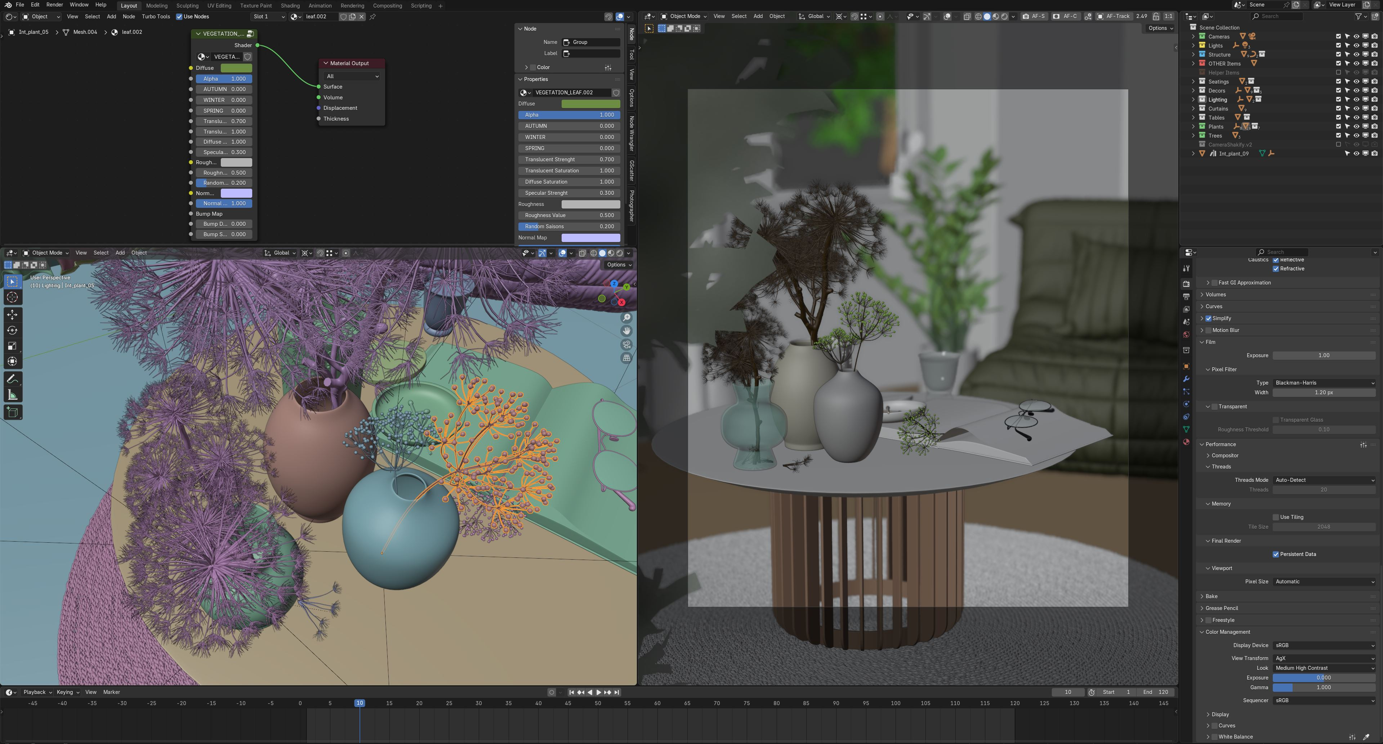
Task: Toggle camera view in left viewport
Action: click(x=626, y=345)
